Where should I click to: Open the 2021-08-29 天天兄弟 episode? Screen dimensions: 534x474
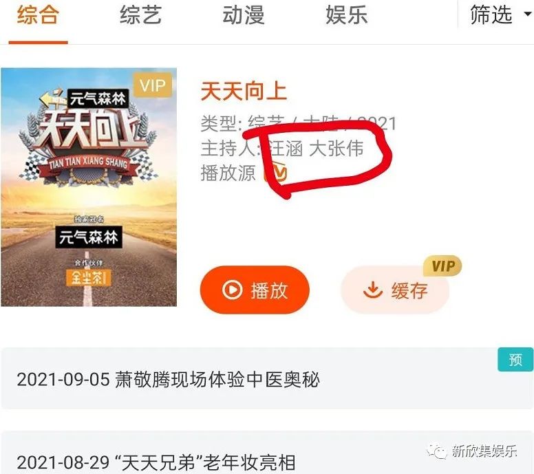267,453
